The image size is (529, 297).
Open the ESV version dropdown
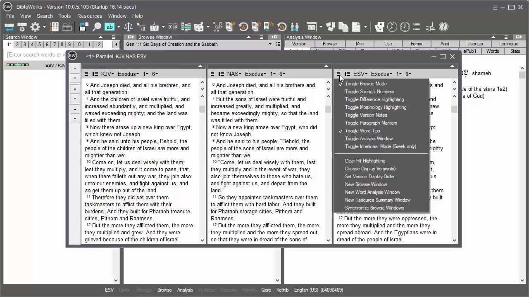(361, 74)
